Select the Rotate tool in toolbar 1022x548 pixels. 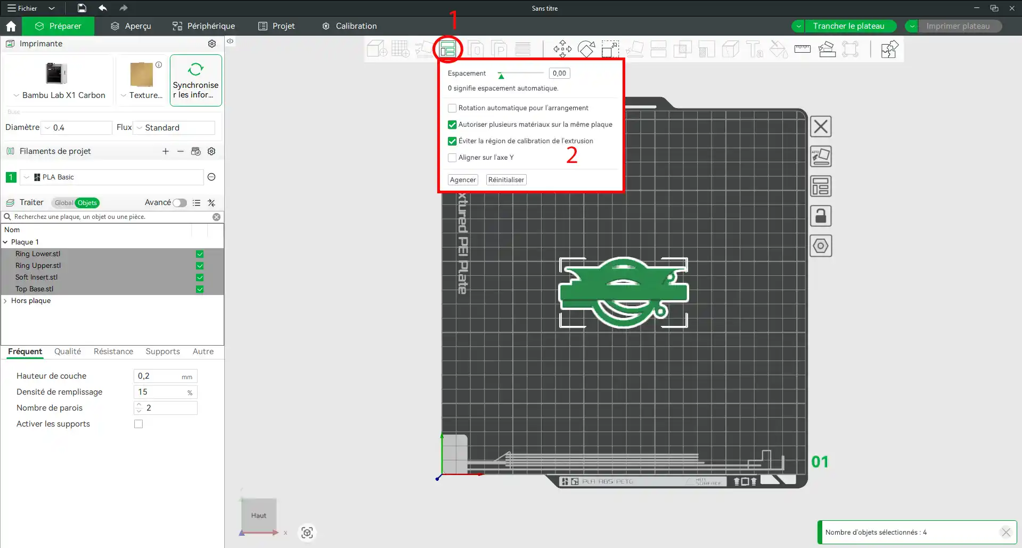pos(586,49)
